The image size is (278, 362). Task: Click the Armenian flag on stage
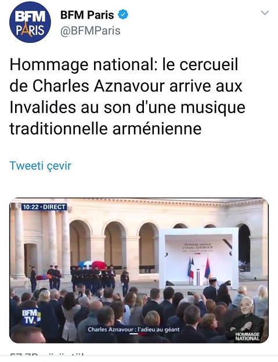tap(207, 267)
